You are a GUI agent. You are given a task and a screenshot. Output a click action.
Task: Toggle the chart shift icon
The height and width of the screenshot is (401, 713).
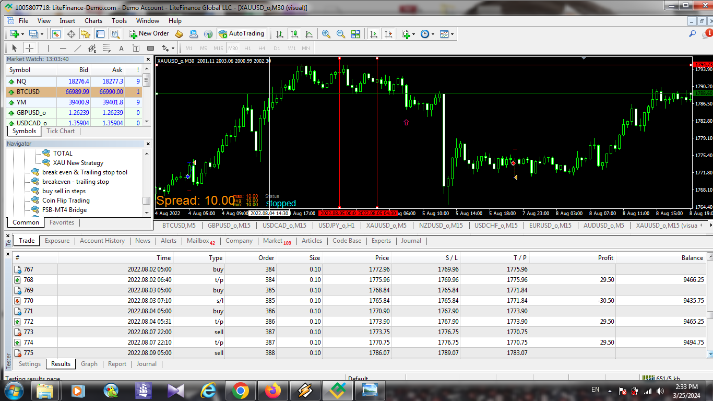click(x=388, y=34)
